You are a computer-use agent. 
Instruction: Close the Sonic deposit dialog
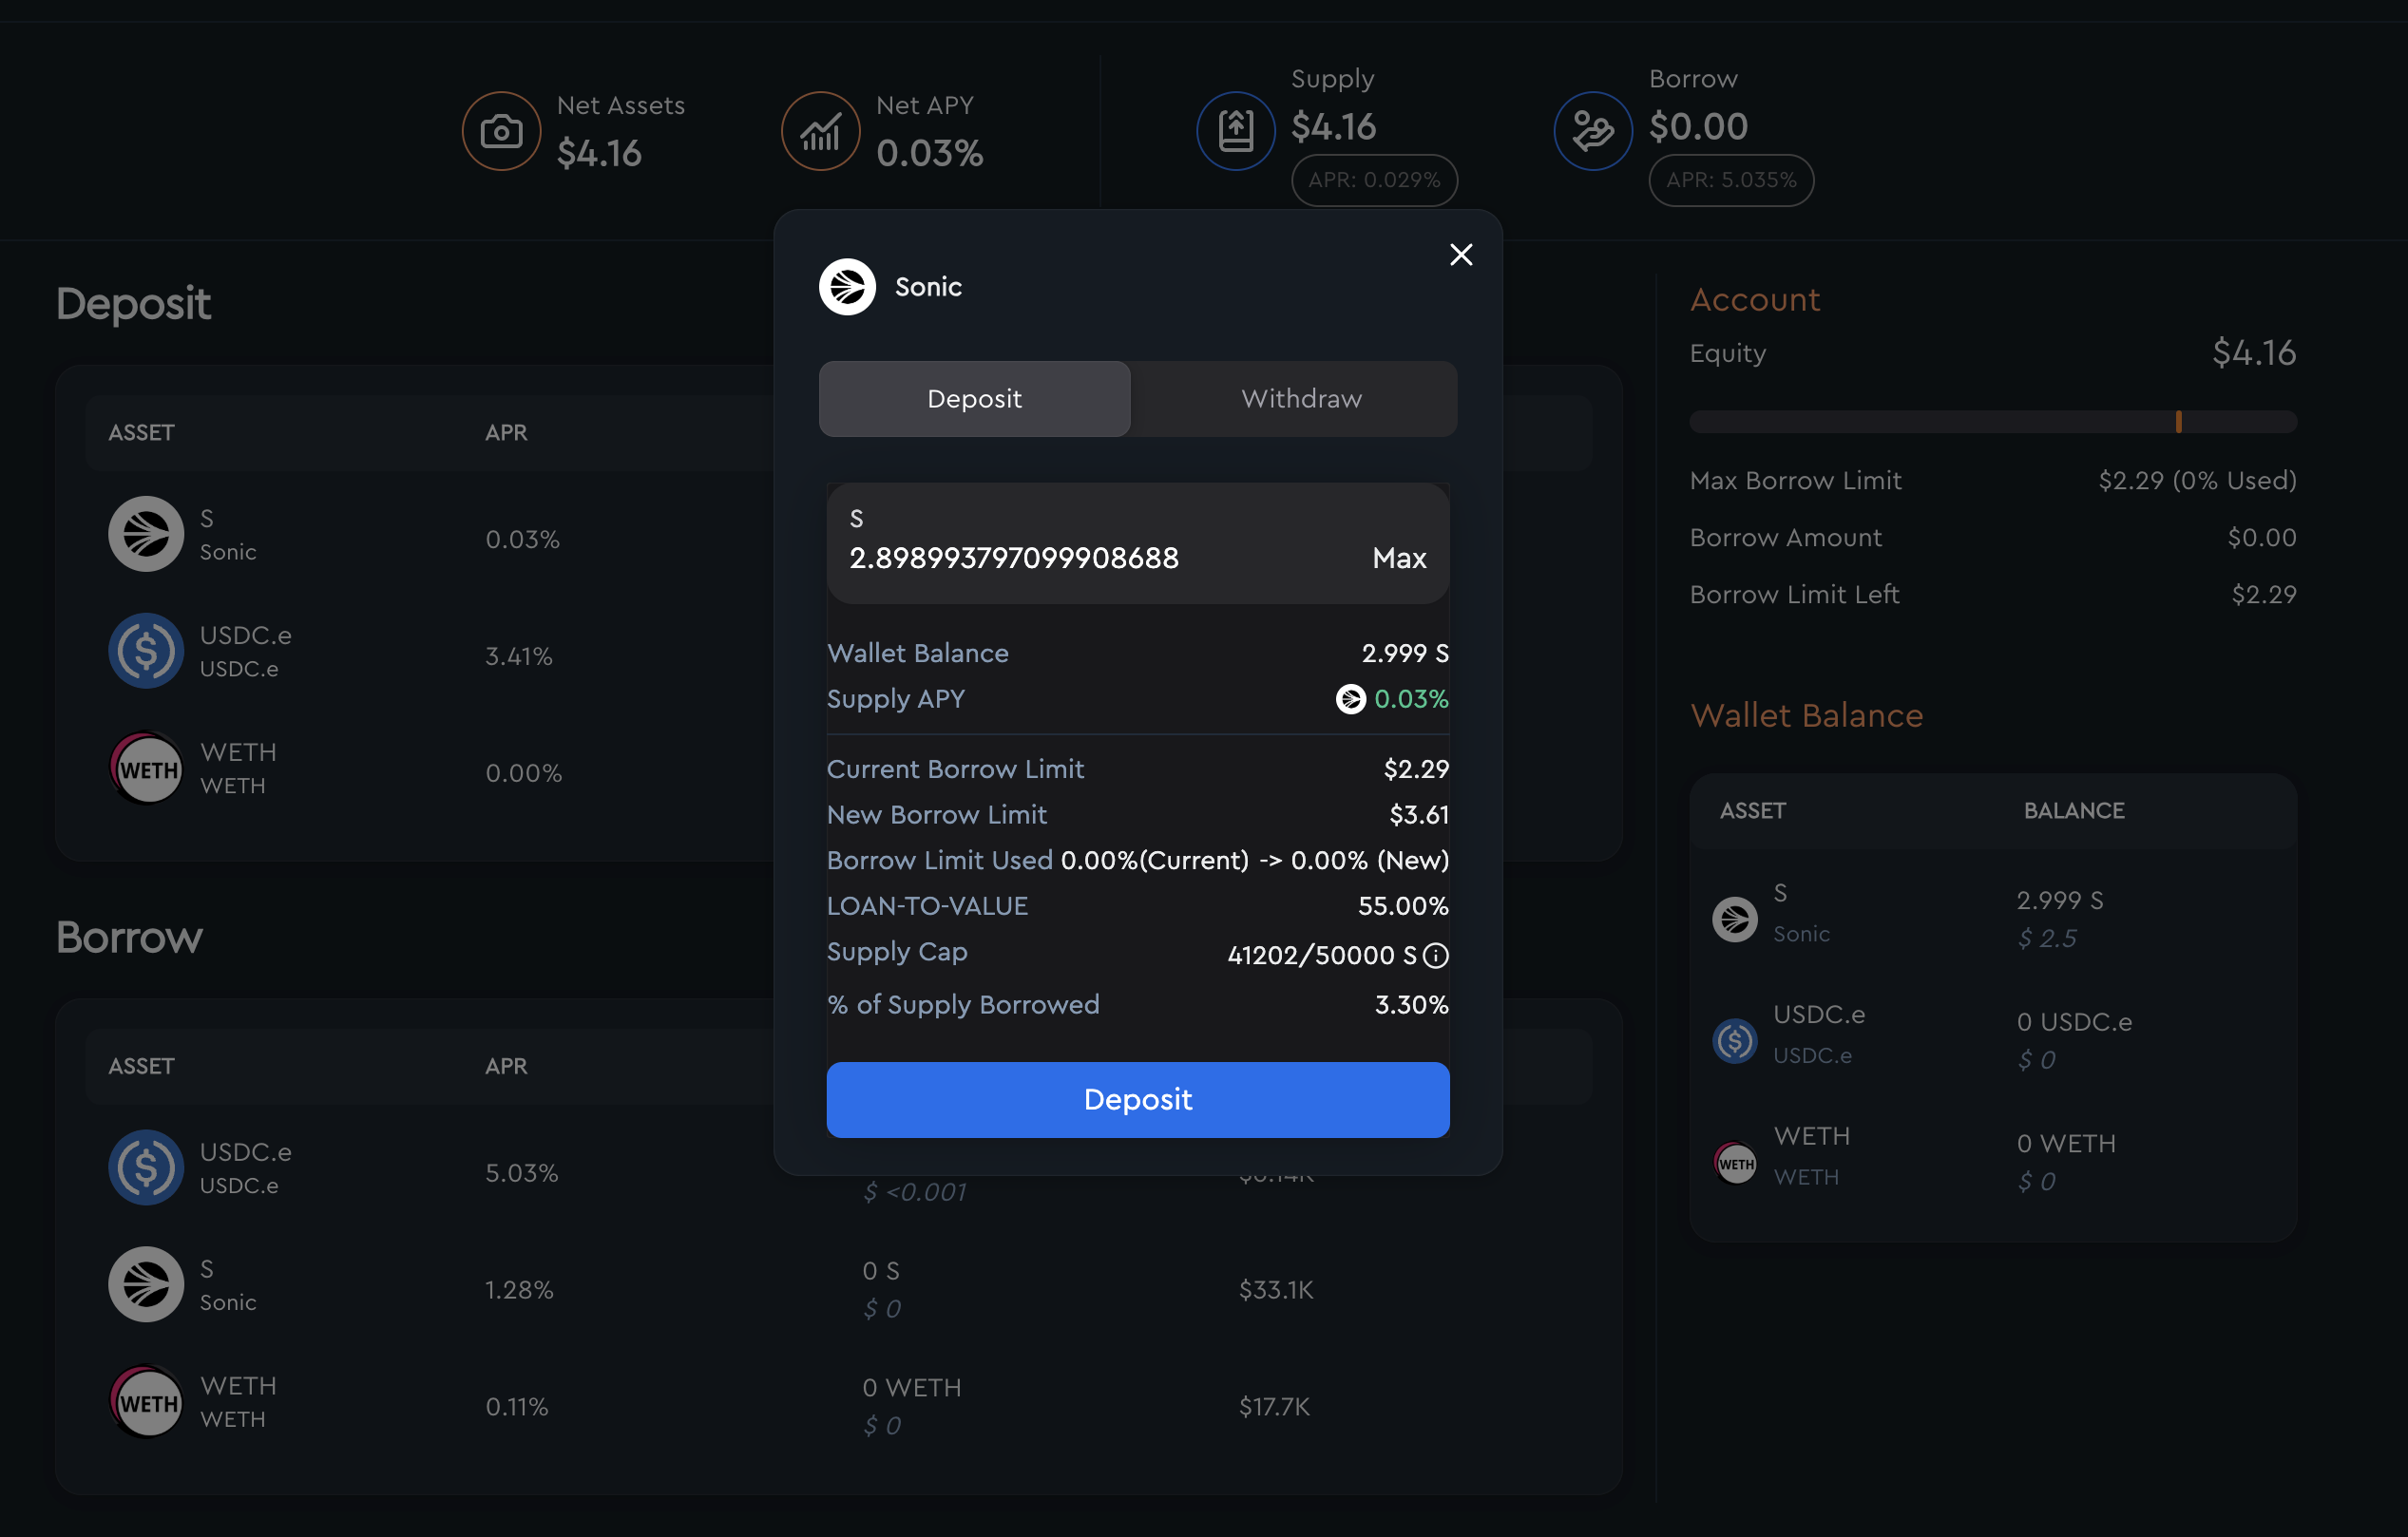(x=1461, y=255)
